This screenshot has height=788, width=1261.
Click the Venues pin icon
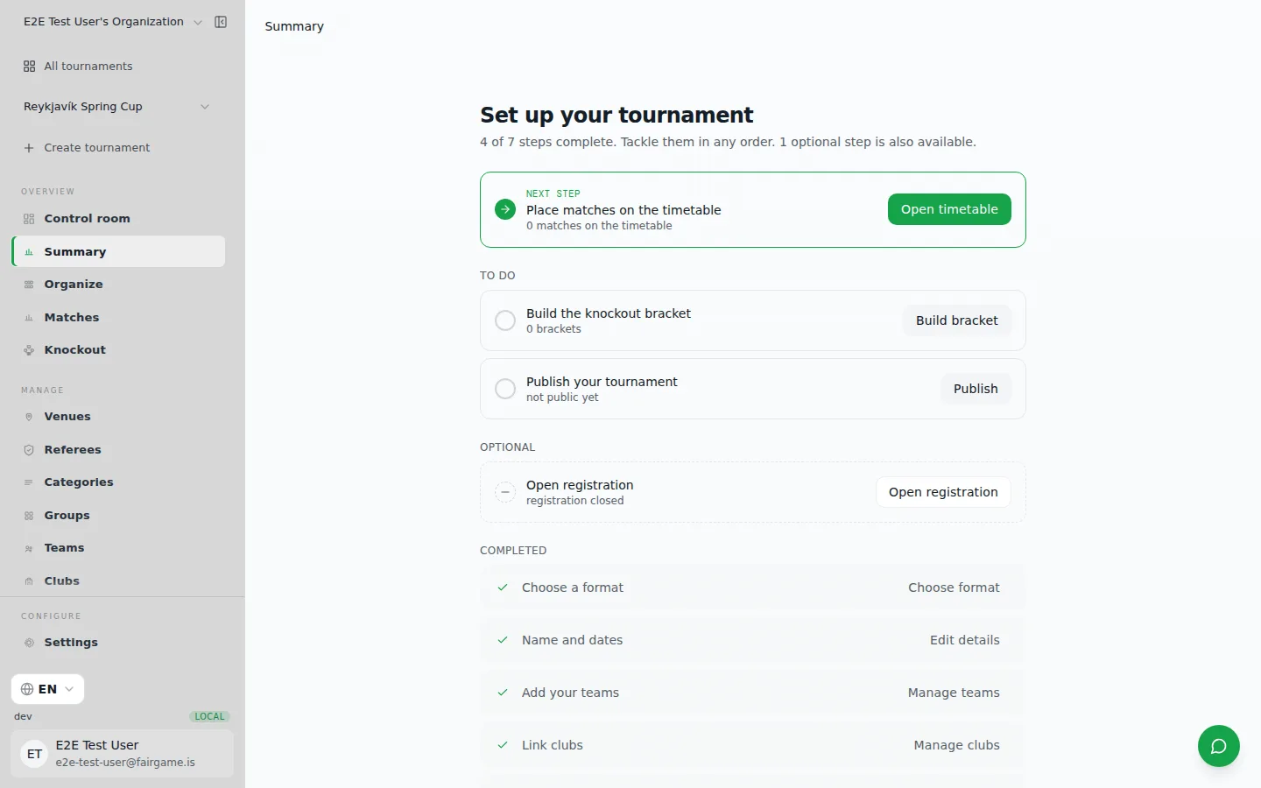pyautogui.click(x=29, y=417)
